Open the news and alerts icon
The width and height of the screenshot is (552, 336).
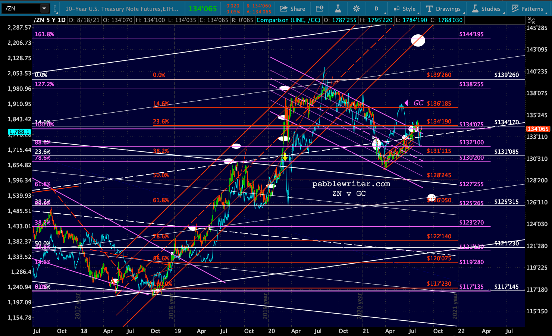319,9
